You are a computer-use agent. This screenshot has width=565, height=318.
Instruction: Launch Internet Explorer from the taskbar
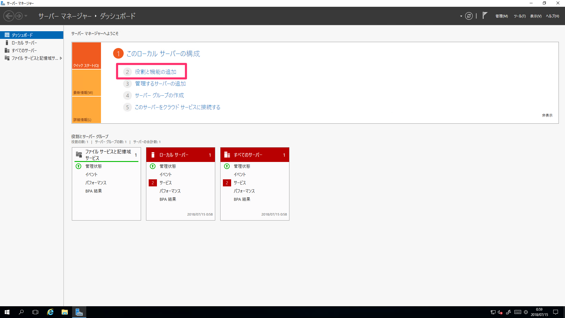(50, 312)
